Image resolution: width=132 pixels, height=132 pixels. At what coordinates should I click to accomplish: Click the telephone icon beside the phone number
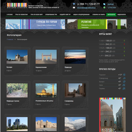click(x=74, y=4)
